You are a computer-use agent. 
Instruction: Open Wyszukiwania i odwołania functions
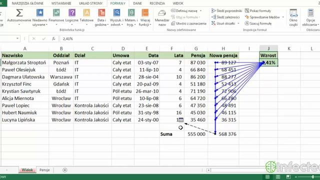pos(116,18)
